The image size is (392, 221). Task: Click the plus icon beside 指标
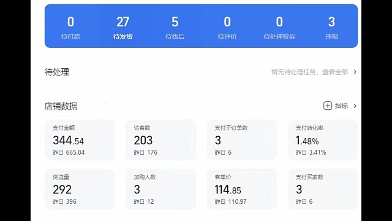coord(328,106)
